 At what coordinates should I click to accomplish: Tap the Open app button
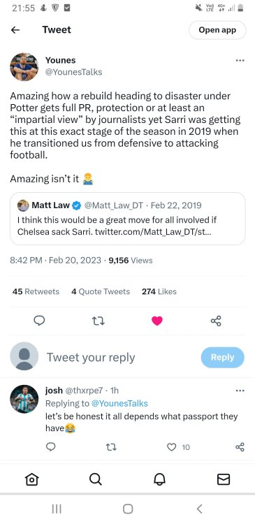click(x=217, y=30)
